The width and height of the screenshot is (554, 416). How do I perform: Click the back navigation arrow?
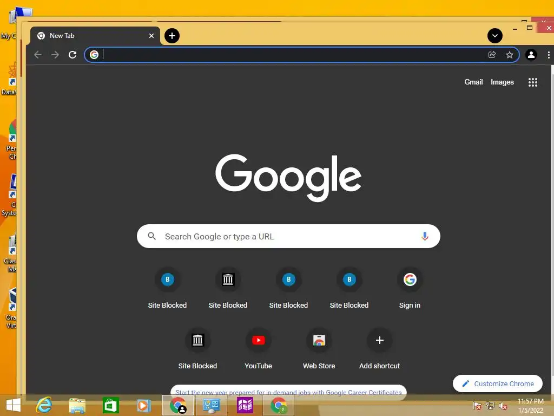click(x=38, y=55)
